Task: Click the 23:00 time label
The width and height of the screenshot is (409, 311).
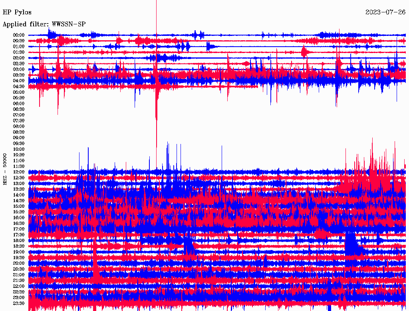Action: point(19,297)
